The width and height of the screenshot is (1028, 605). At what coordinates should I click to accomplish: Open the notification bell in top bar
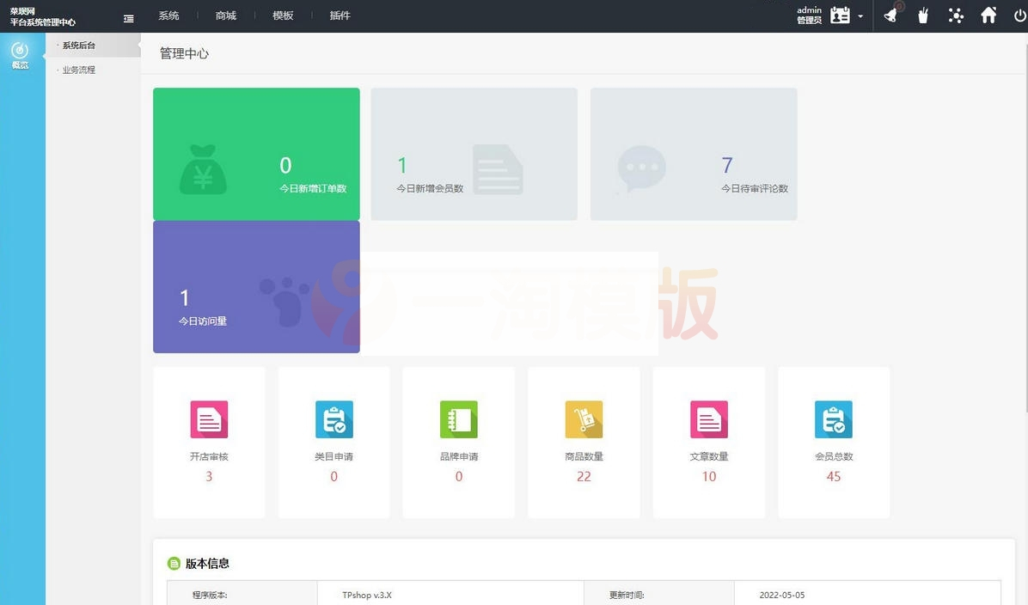[x=890, y=15]
